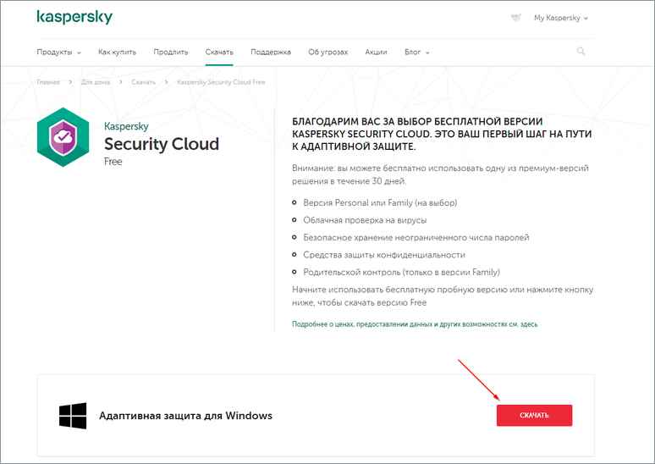
Task: Go to Главная breadcrumb link
Action: 48,82
